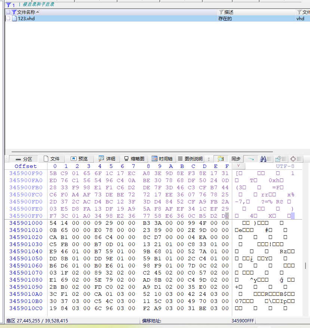The width and height of the screenshot is (310, 328).
Task: Click the 存在的 description cell
Action: click(225, 18)
